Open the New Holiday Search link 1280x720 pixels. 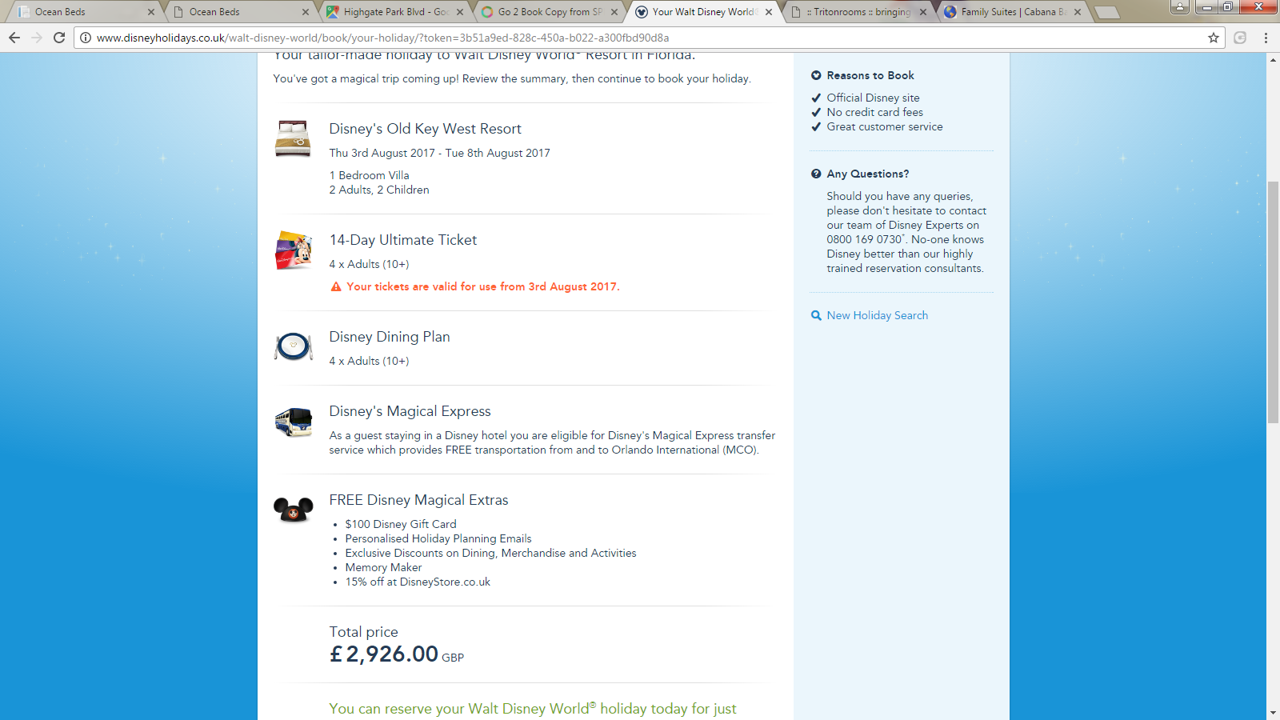877,315
